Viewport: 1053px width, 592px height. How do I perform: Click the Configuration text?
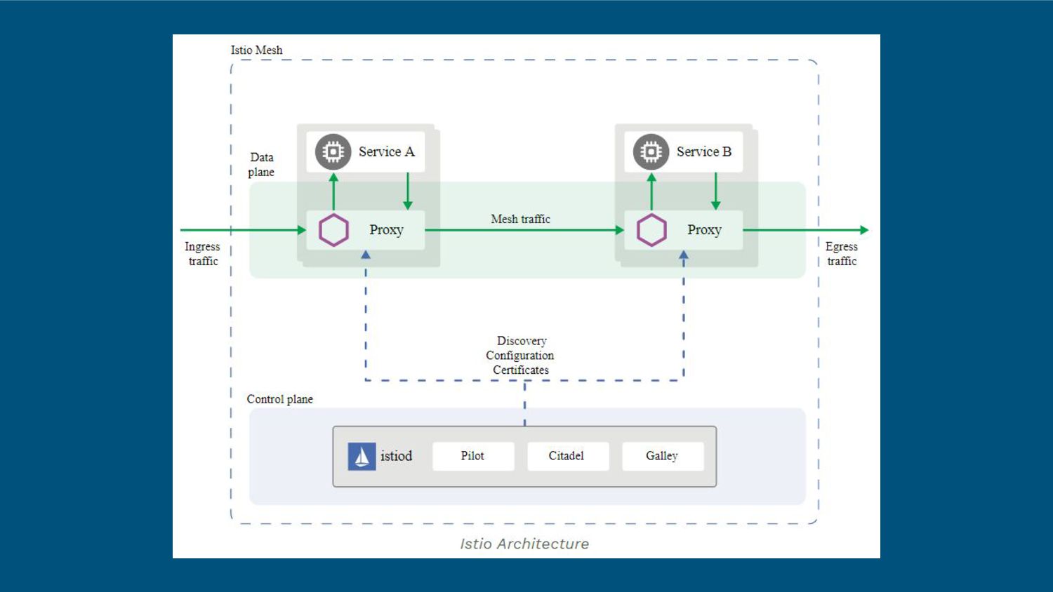pyautogui.click(x=520, y=356)
